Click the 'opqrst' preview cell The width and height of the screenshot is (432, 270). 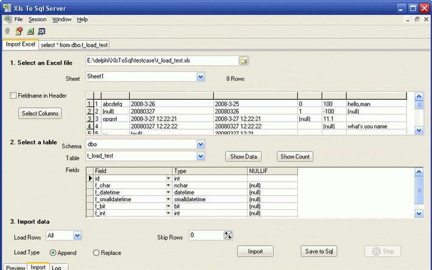115,119
